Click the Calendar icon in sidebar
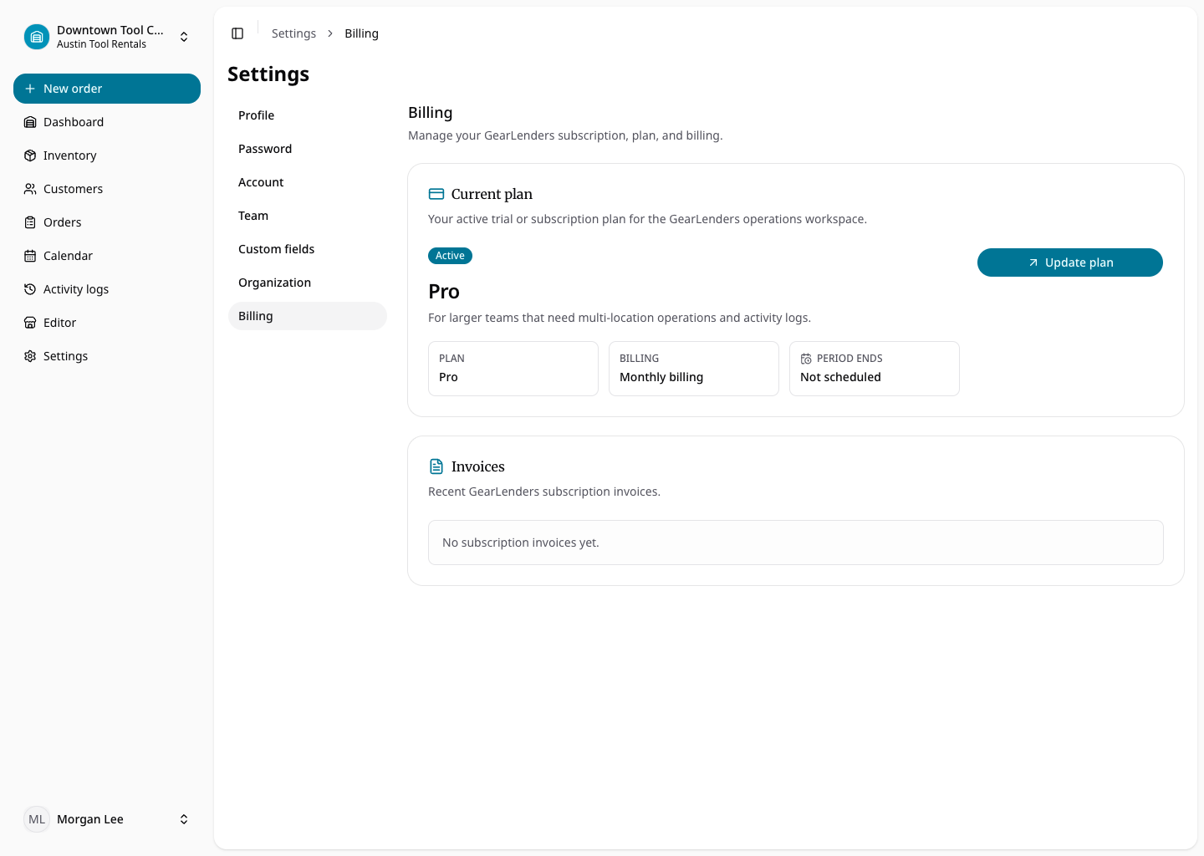 tap(30, 256)
